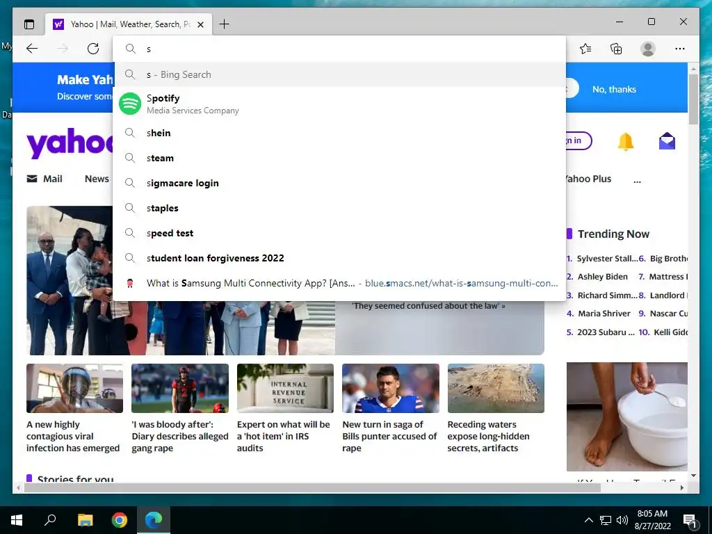
Task: Launch File Explorer from taskbar
Action: pyautogui.click(x=85, y=520)
